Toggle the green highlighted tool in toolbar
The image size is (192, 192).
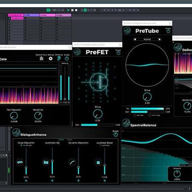(x=85, y=10)
